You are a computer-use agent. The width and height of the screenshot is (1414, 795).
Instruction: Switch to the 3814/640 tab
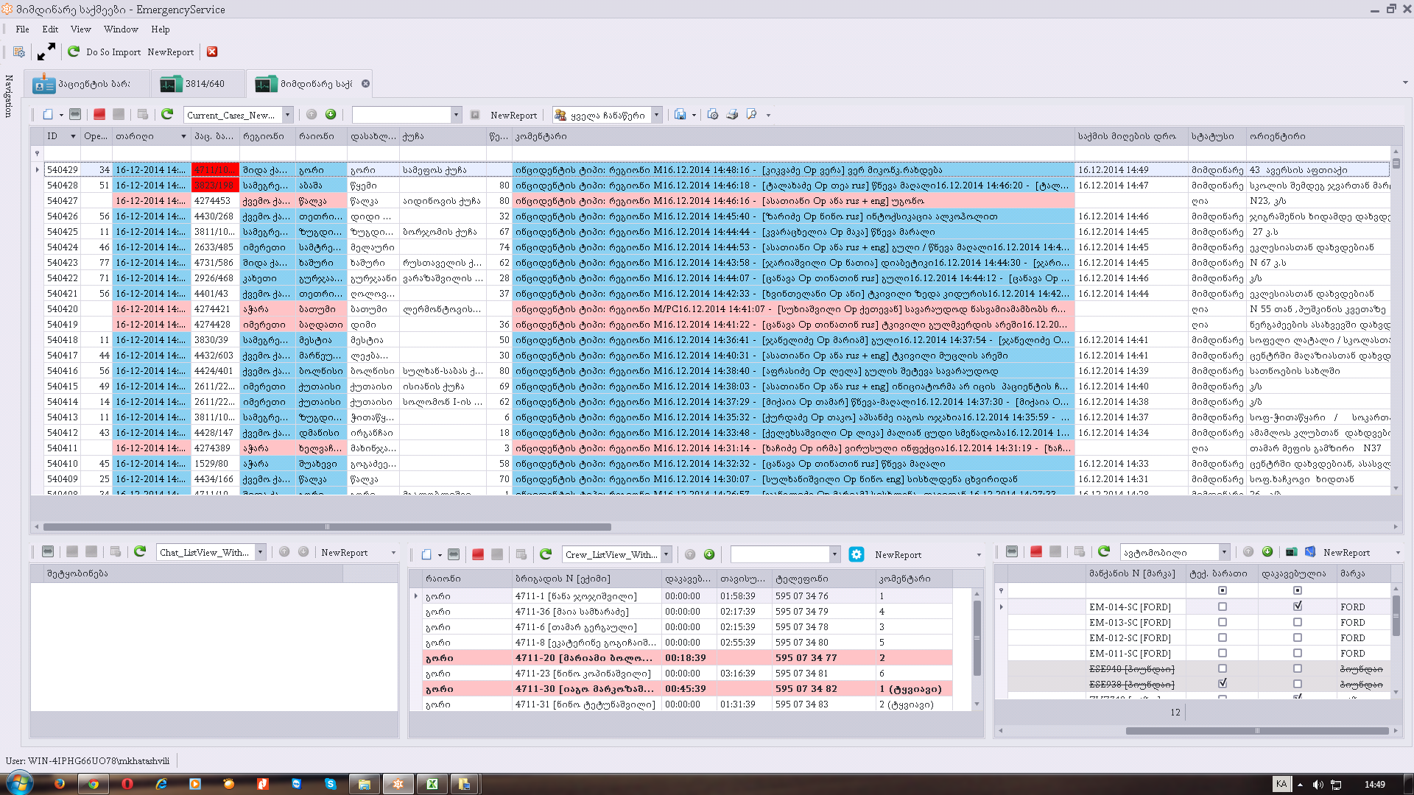(197, 84)
